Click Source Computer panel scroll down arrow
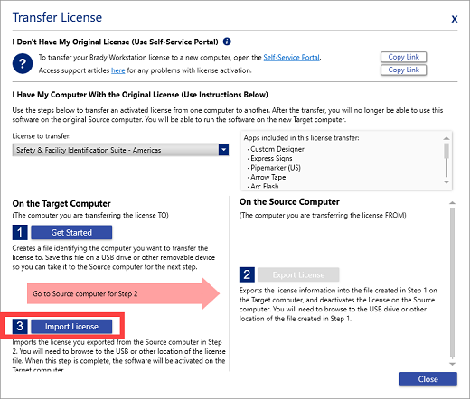The height and width of the screenshot is (399, 470). coord(452,364)
